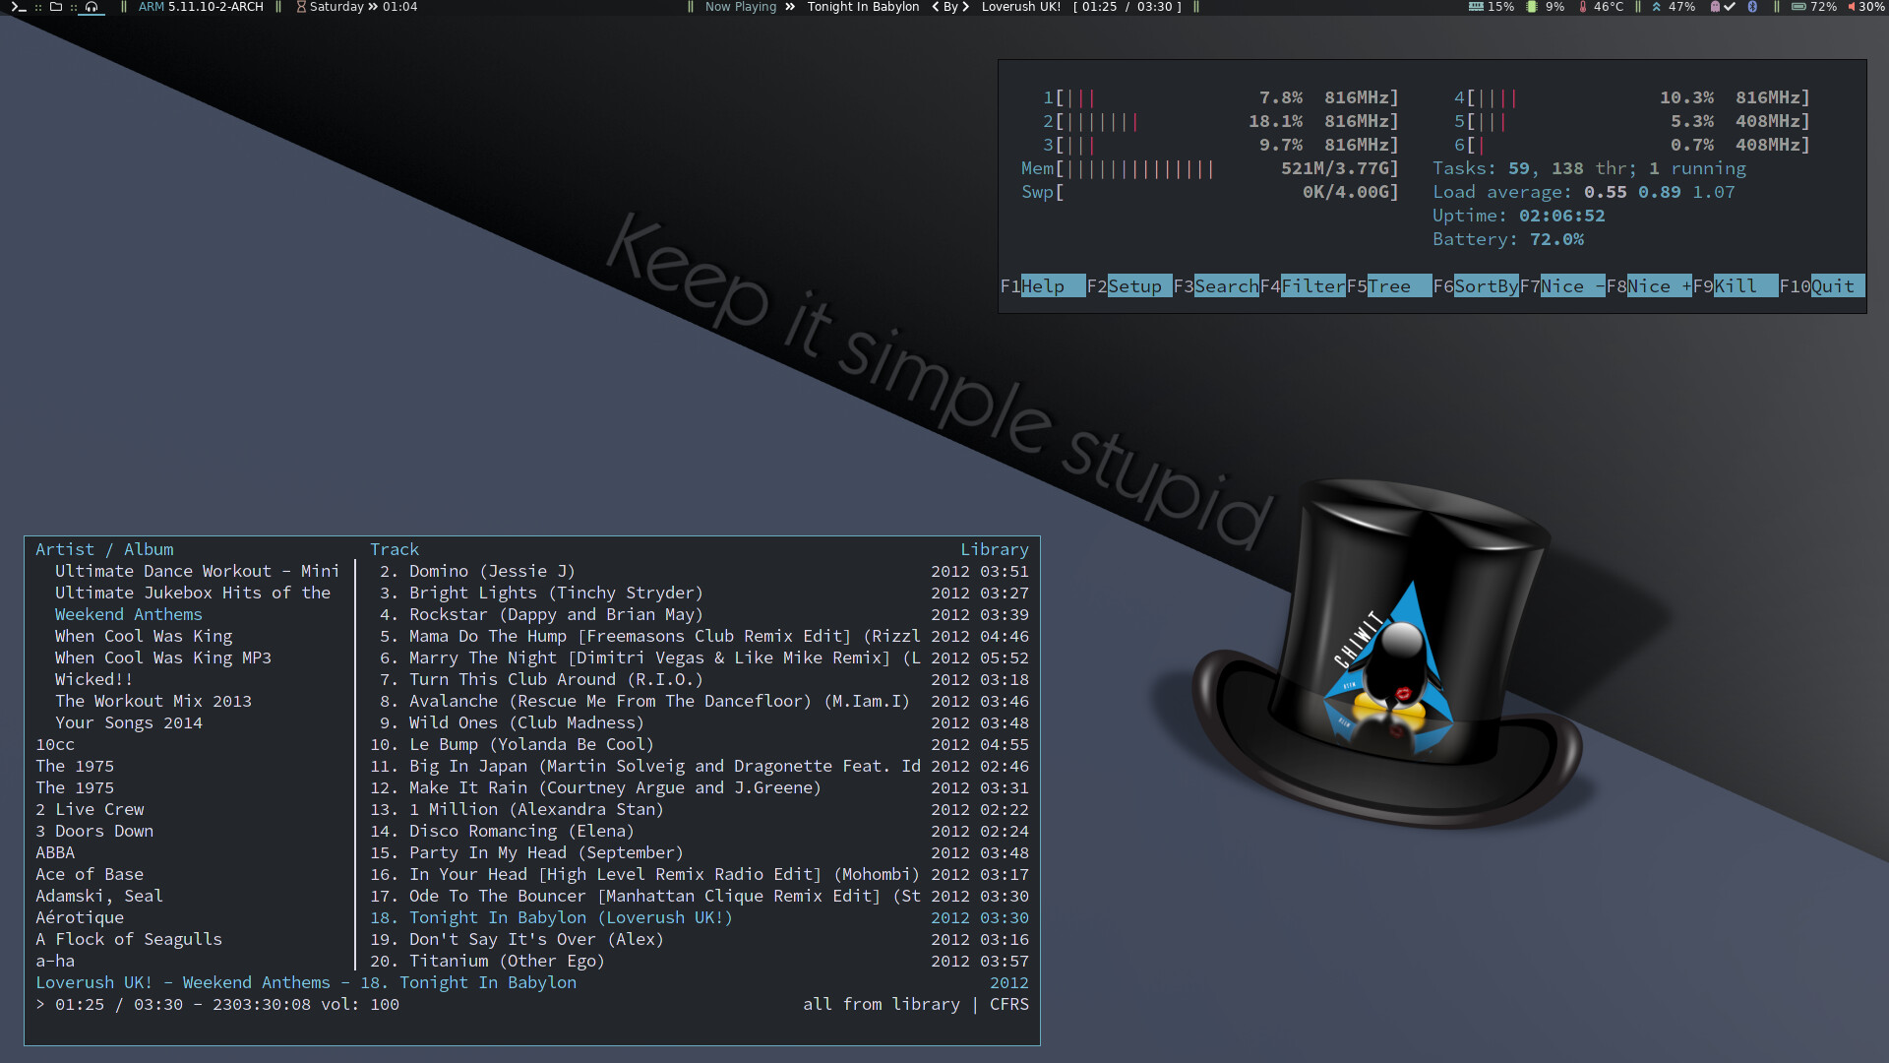This screenshot has height=1063, width=1889.
Task: Click the thermometer temperature icon
Action: (x=1583, y=7)
